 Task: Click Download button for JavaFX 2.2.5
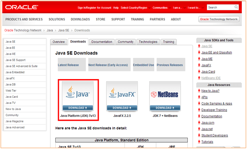[x=122, y=108]
